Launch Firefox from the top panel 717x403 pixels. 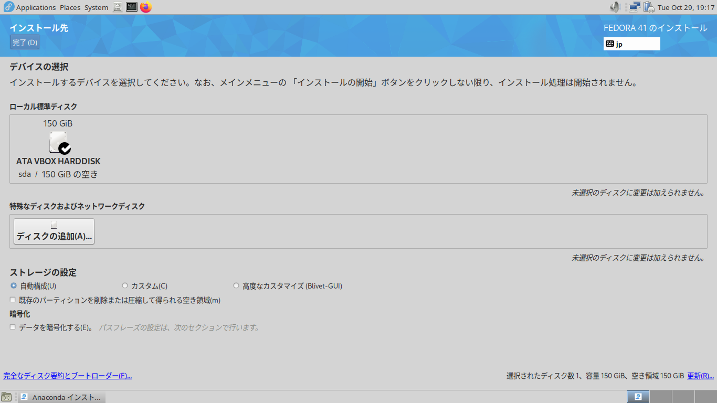coord(146,7)
